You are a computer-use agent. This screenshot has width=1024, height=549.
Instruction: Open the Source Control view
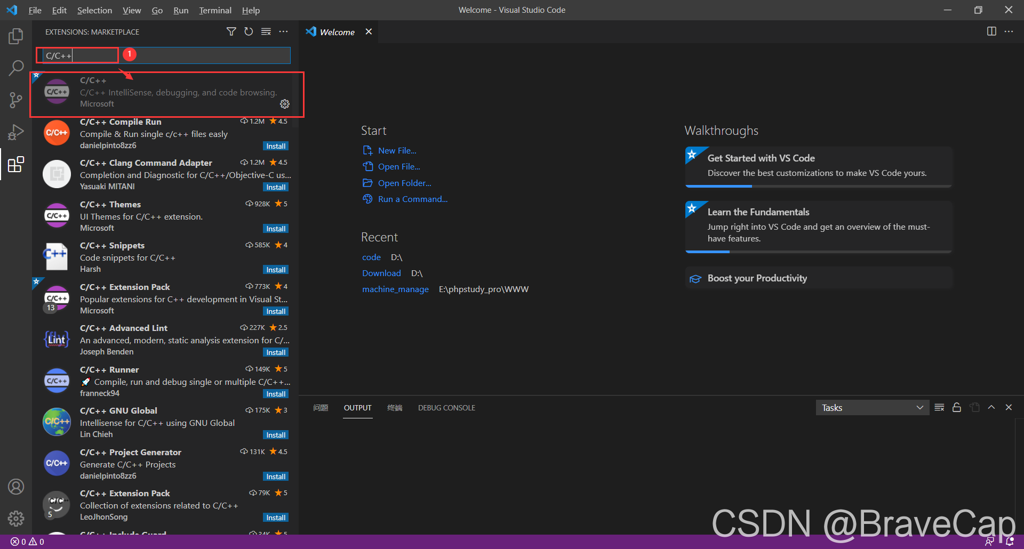point(16,100)
